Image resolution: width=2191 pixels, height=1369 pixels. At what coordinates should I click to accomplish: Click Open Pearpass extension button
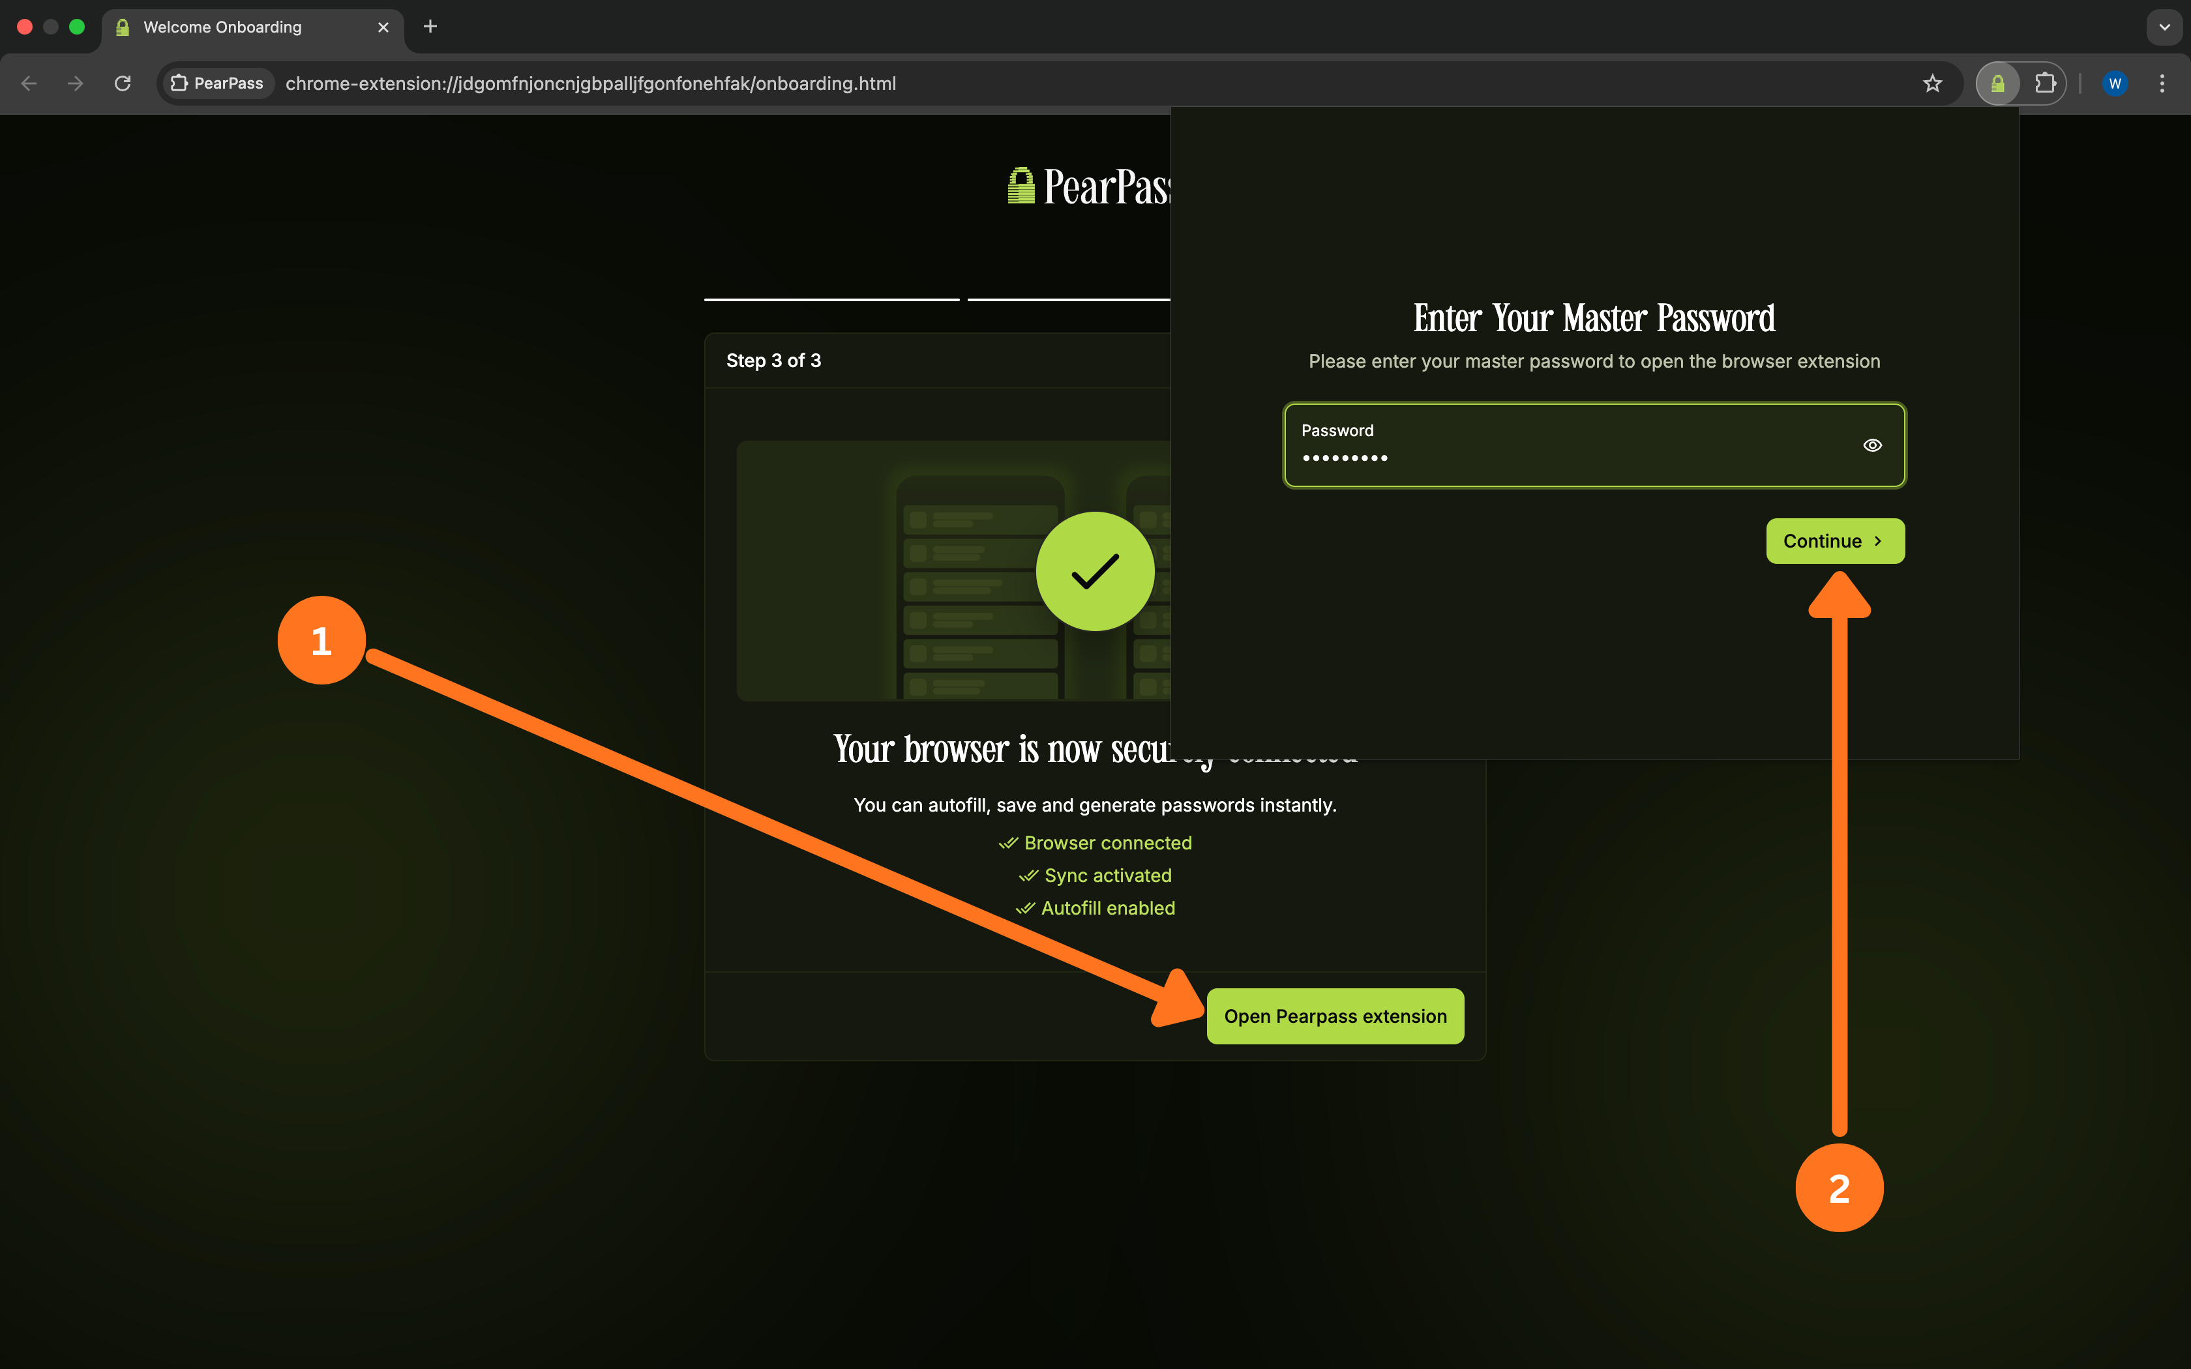tap(1335, 1016)
